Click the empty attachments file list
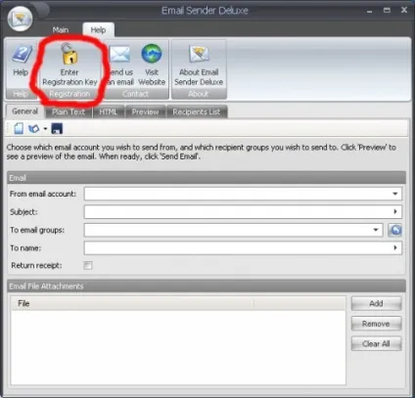Screen dimensions: 415x398 click(x=178, y=347)
